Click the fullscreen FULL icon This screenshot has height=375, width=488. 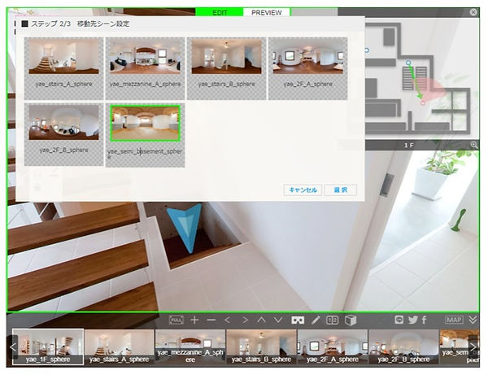(x=177, y=320)
